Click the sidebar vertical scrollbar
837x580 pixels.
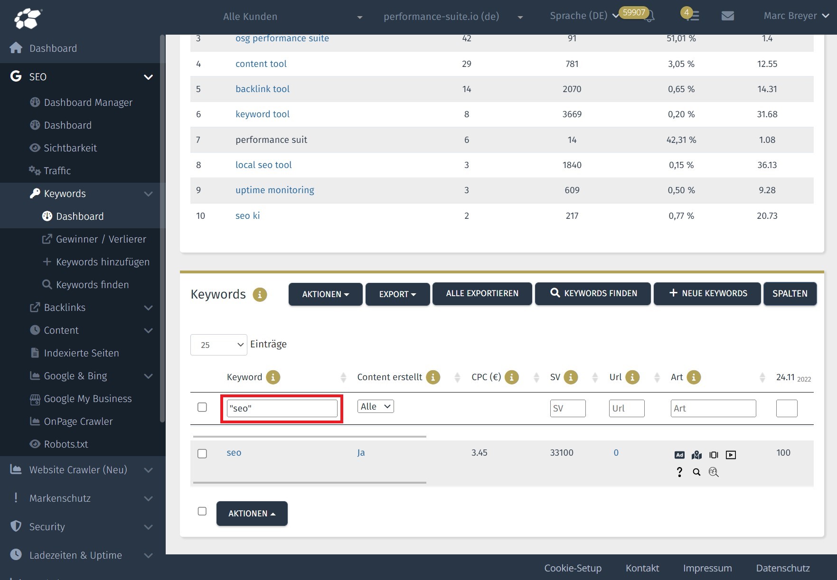click(162, 228)
